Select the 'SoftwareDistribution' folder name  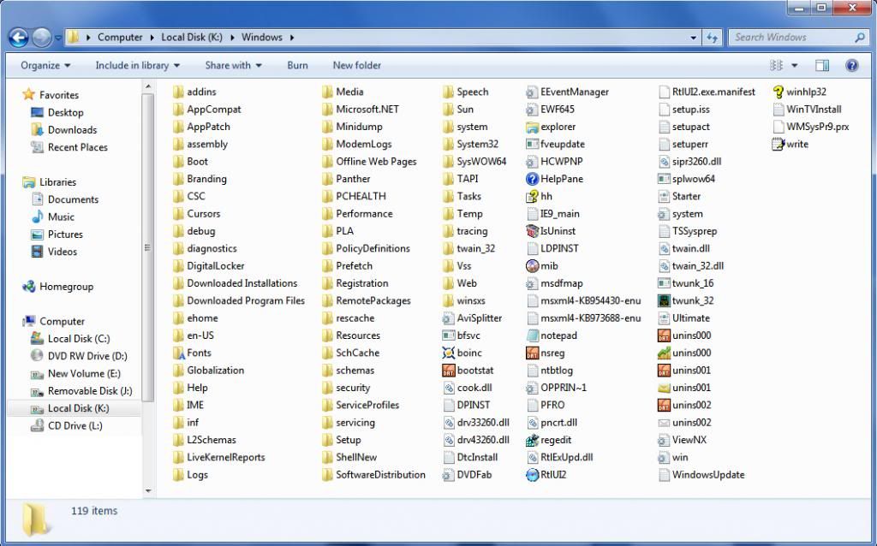click(380, 474)
